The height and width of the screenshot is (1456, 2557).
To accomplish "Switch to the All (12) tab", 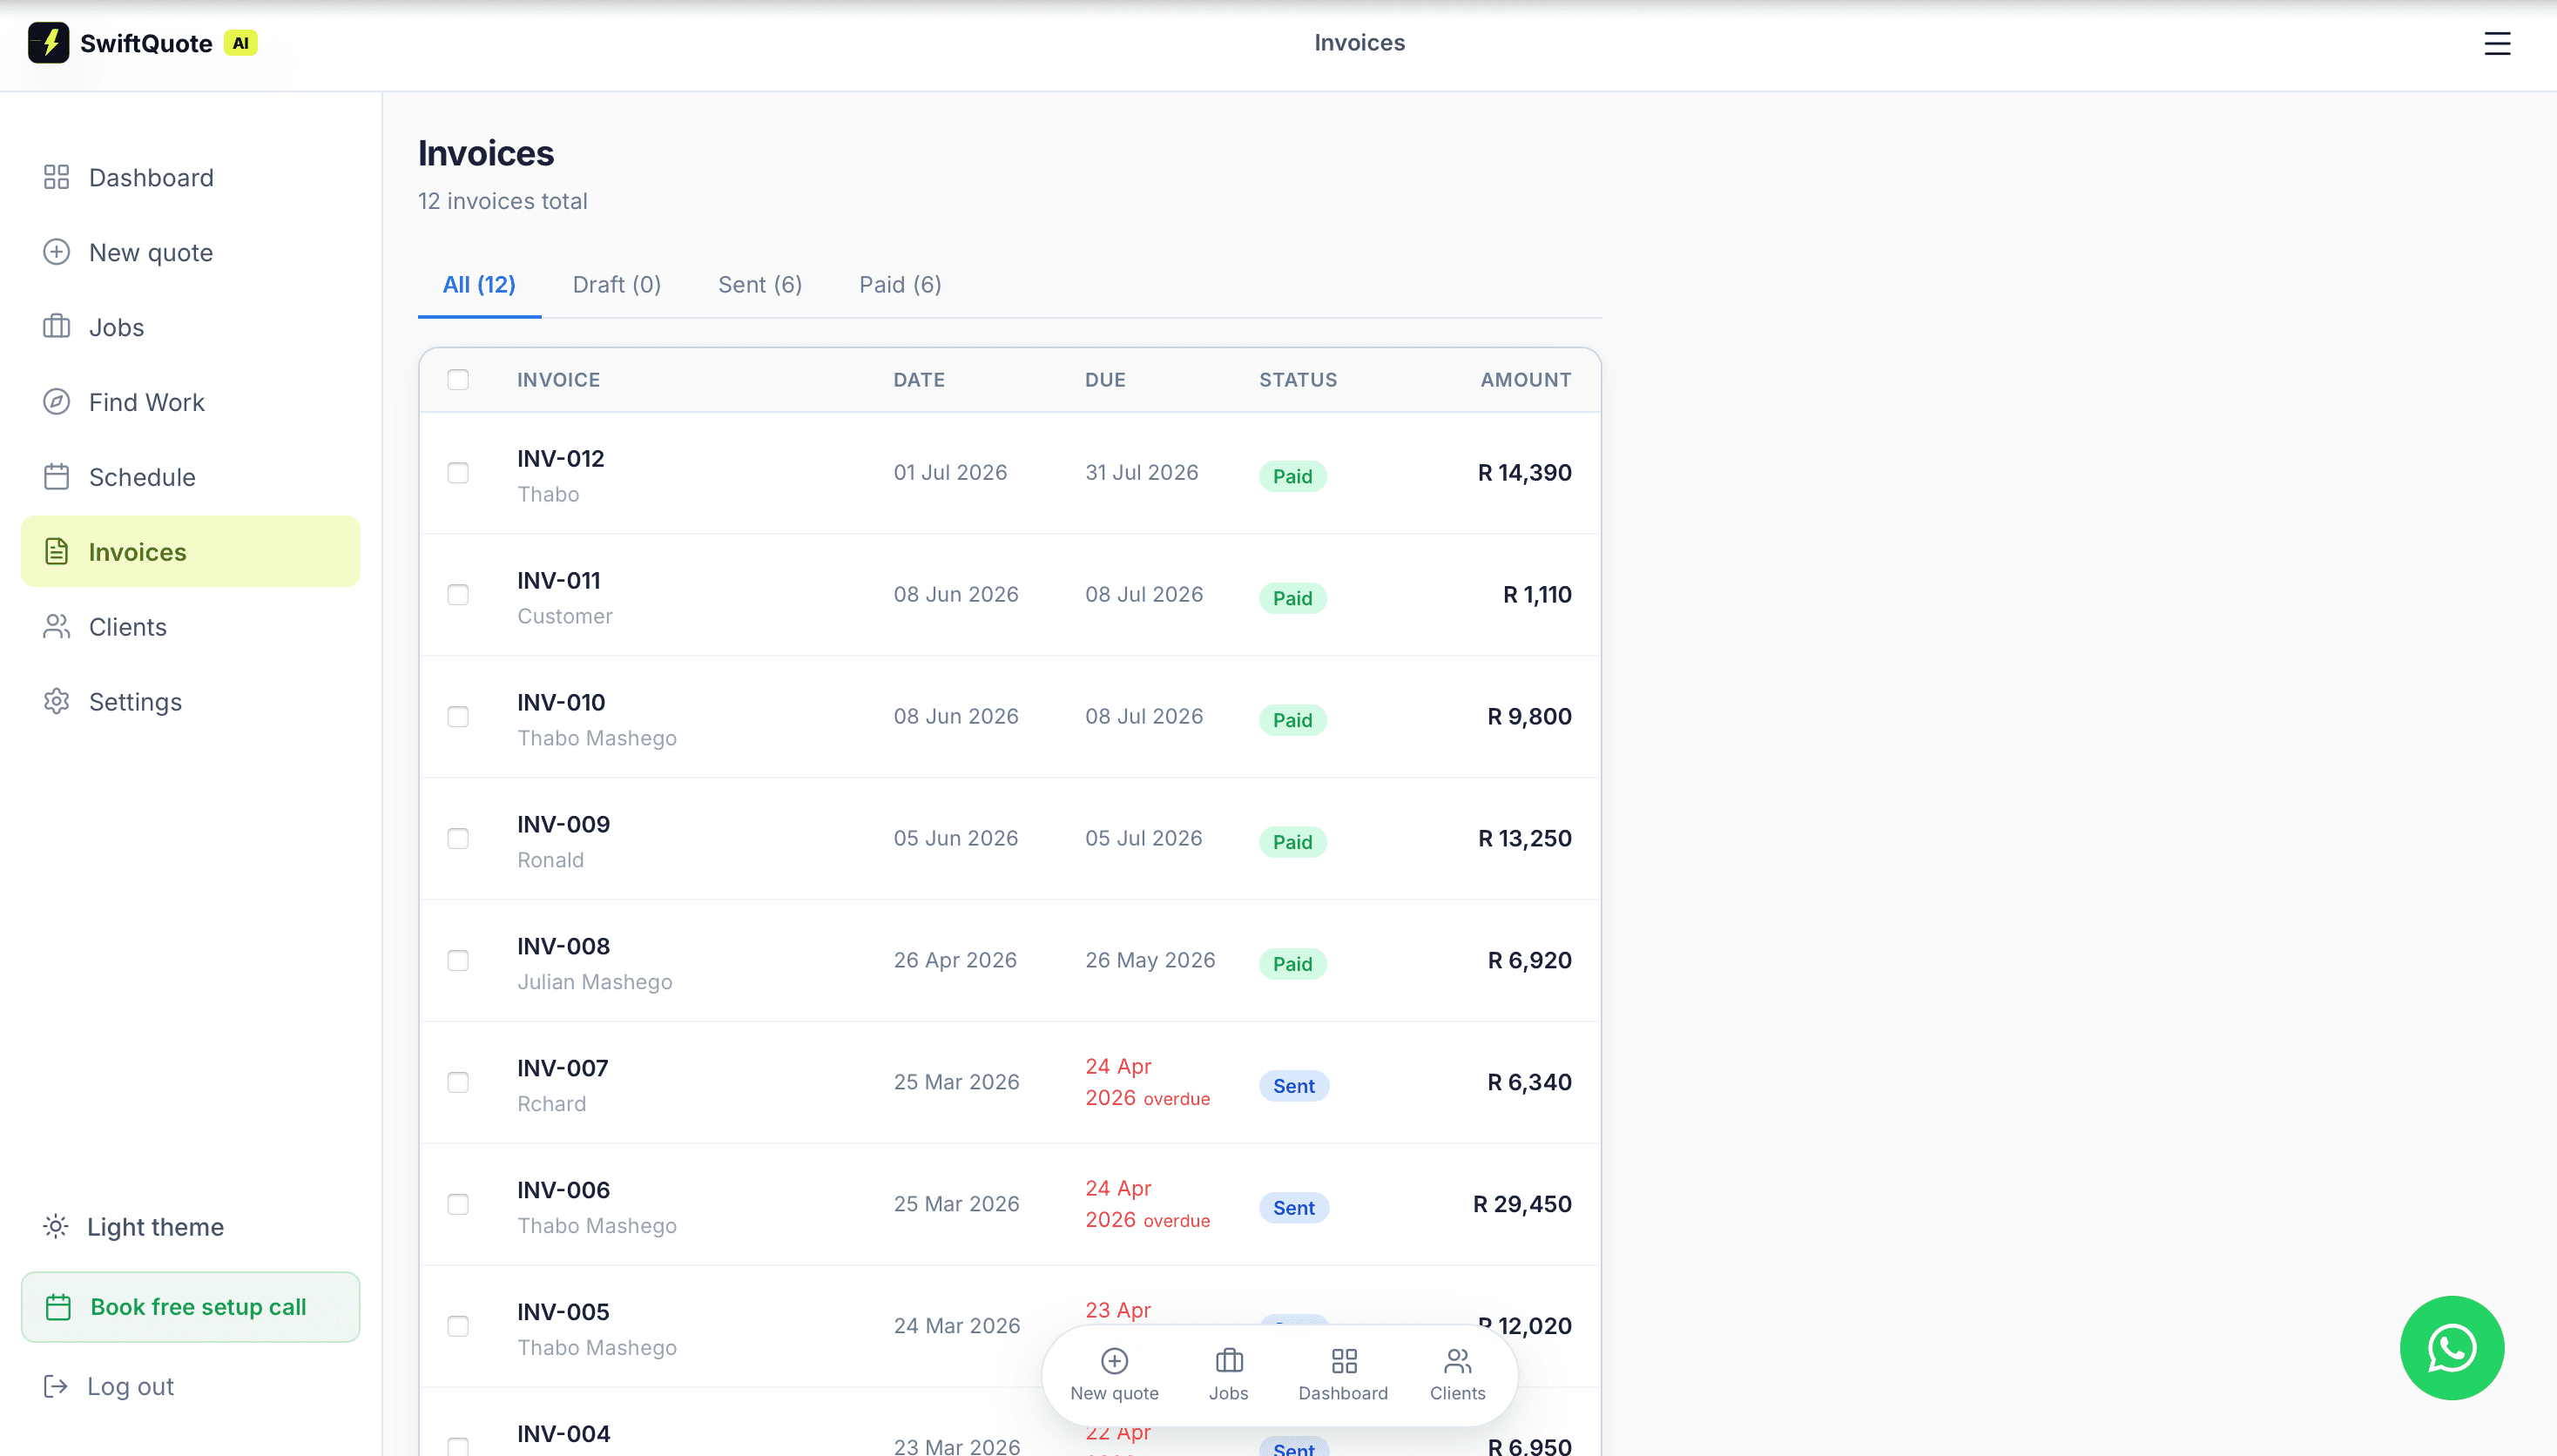I will coord(479,285).
